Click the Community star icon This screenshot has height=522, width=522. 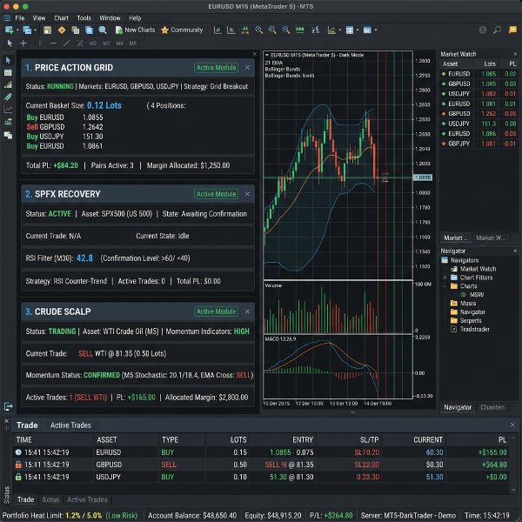point(164,30)
